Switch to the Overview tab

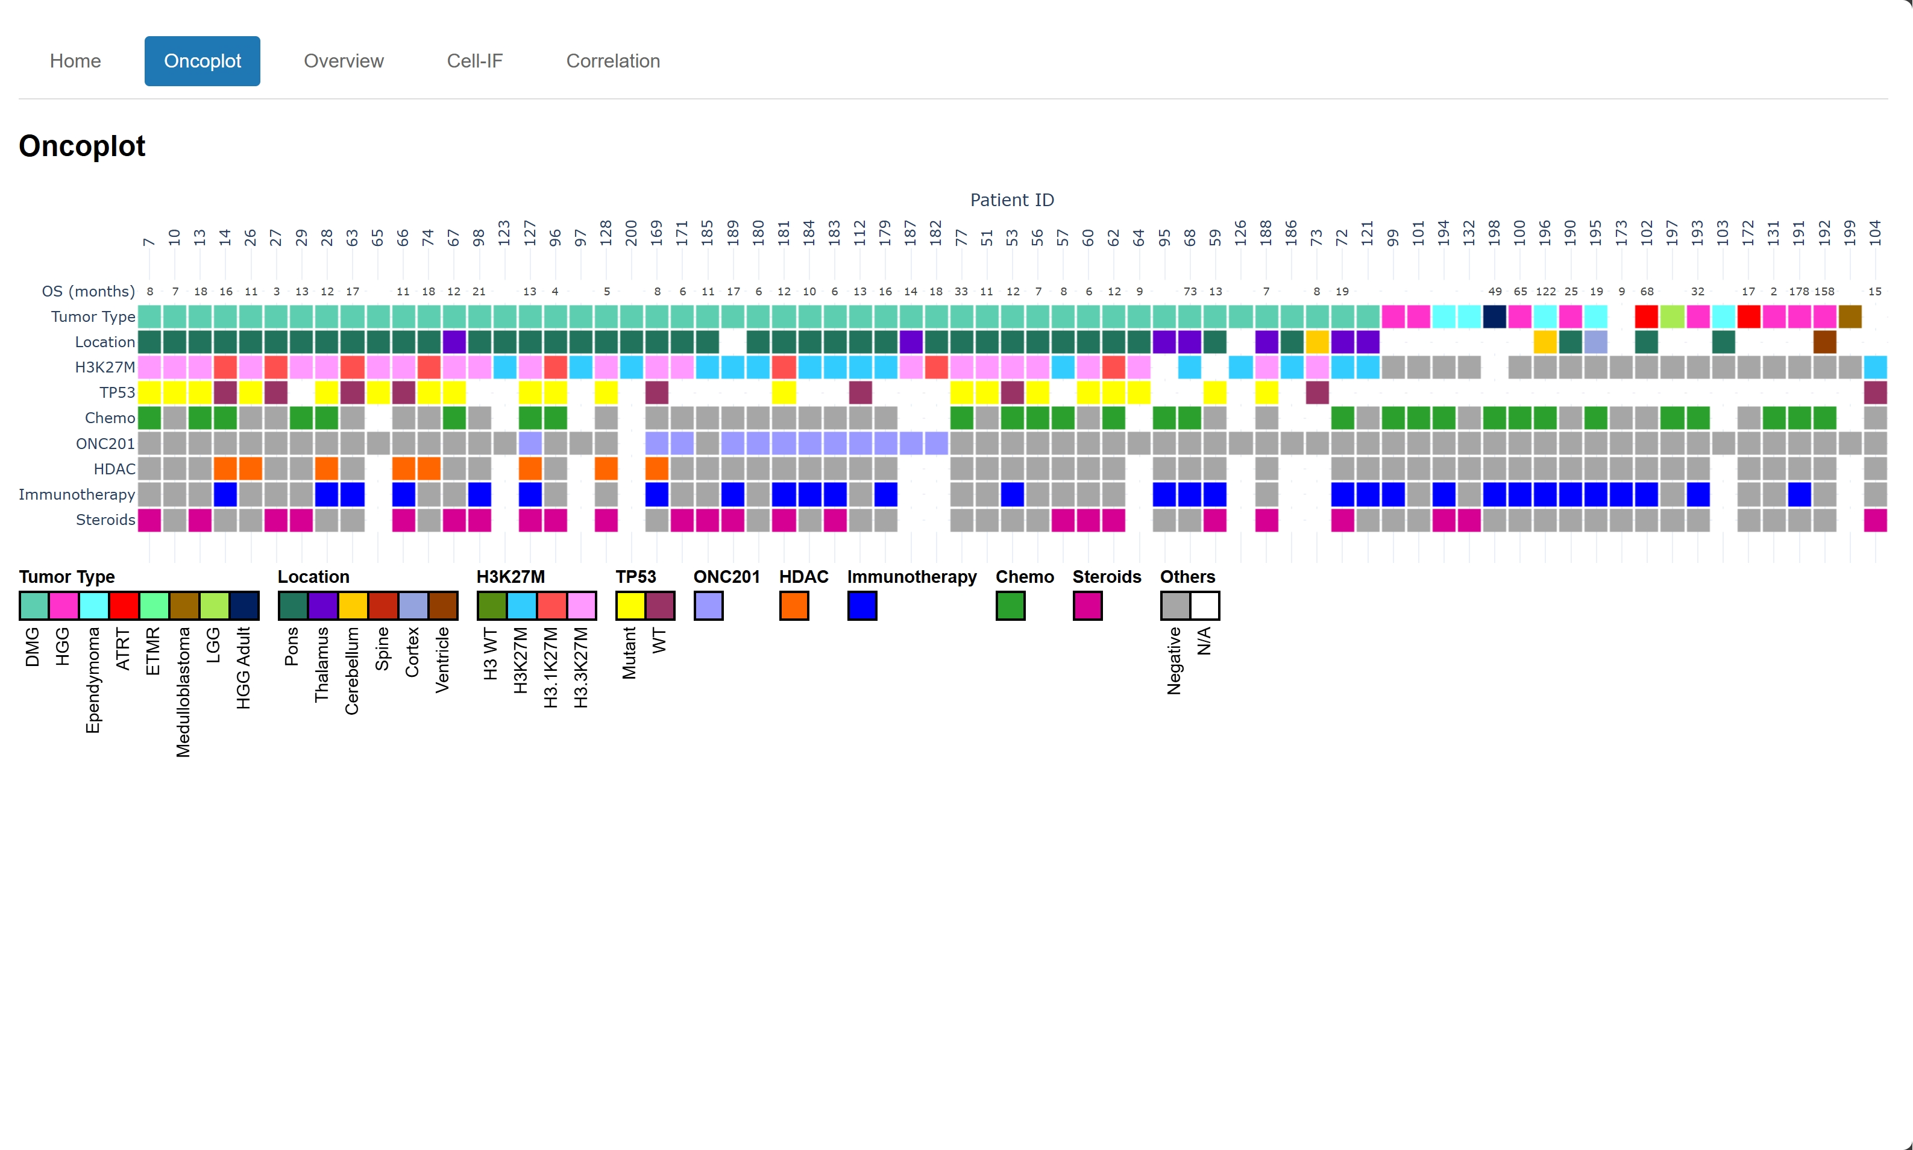343,61
